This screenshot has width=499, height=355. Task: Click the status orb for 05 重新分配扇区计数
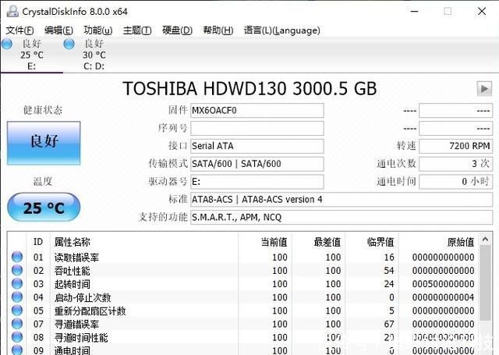(x=17, y=310)
